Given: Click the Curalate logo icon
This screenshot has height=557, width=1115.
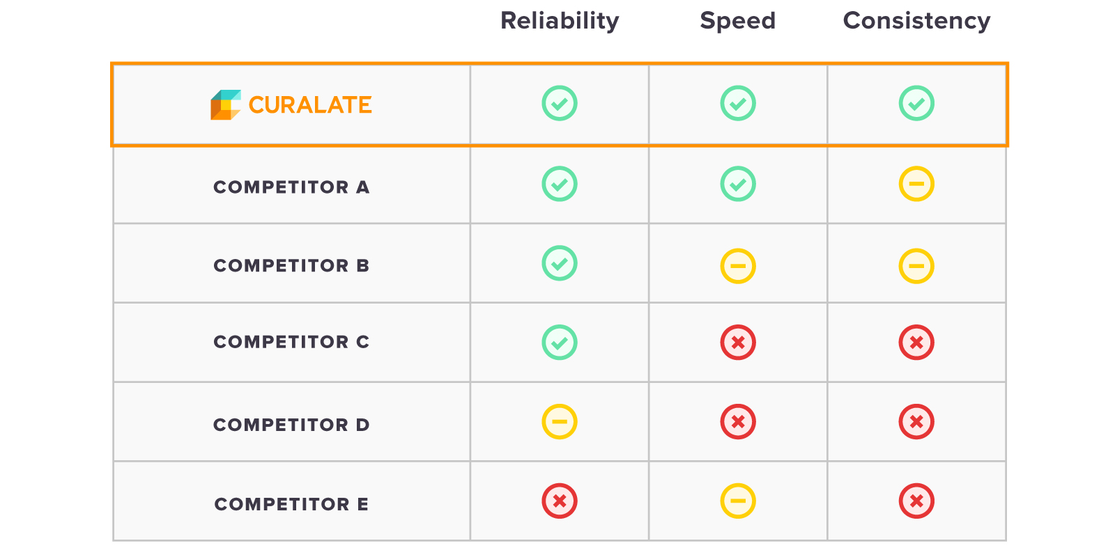Looking at the screenshot, I should pos(226,104).
